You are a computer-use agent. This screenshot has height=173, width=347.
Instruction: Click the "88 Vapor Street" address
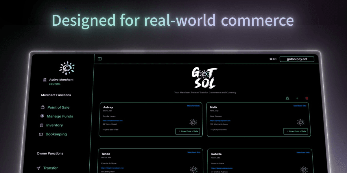110,124
